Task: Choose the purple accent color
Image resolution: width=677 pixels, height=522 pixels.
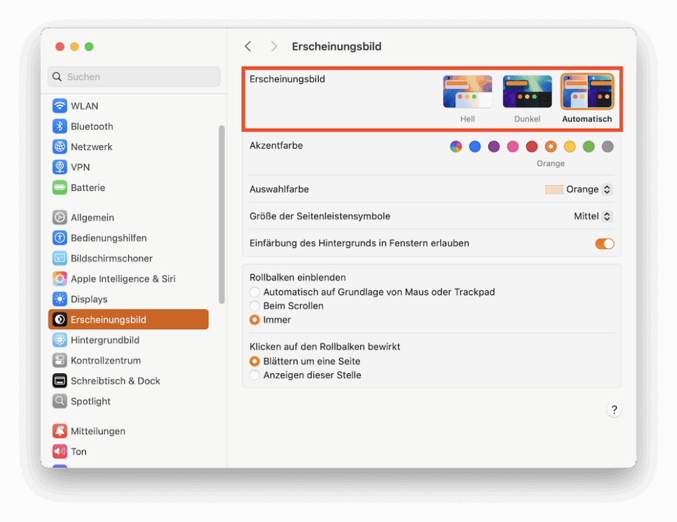Action: 494,147
